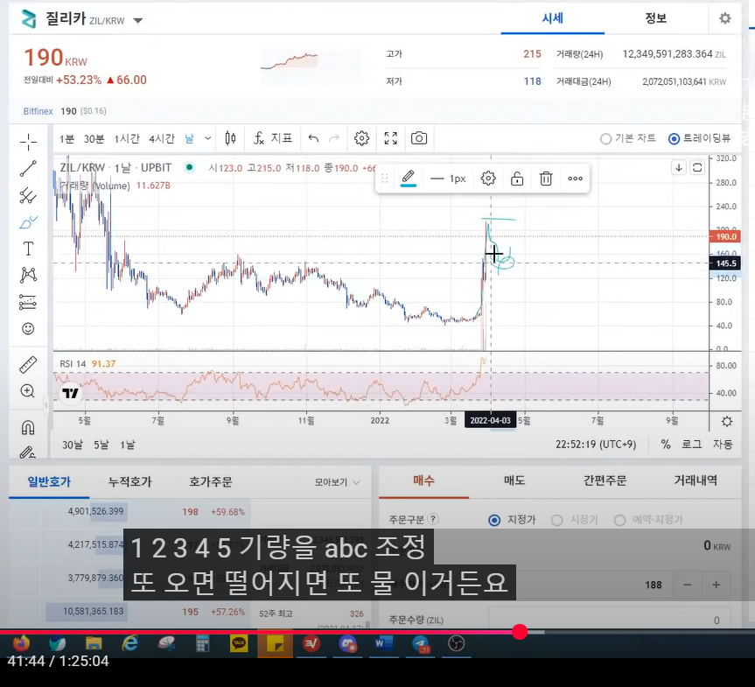Set chart interval to 1분
Screen dimensions: 755x687
pyautogui.click(x=66, y=139)
